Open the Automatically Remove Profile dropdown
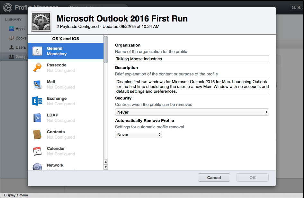The image size is (304, 198). (139, 134)
